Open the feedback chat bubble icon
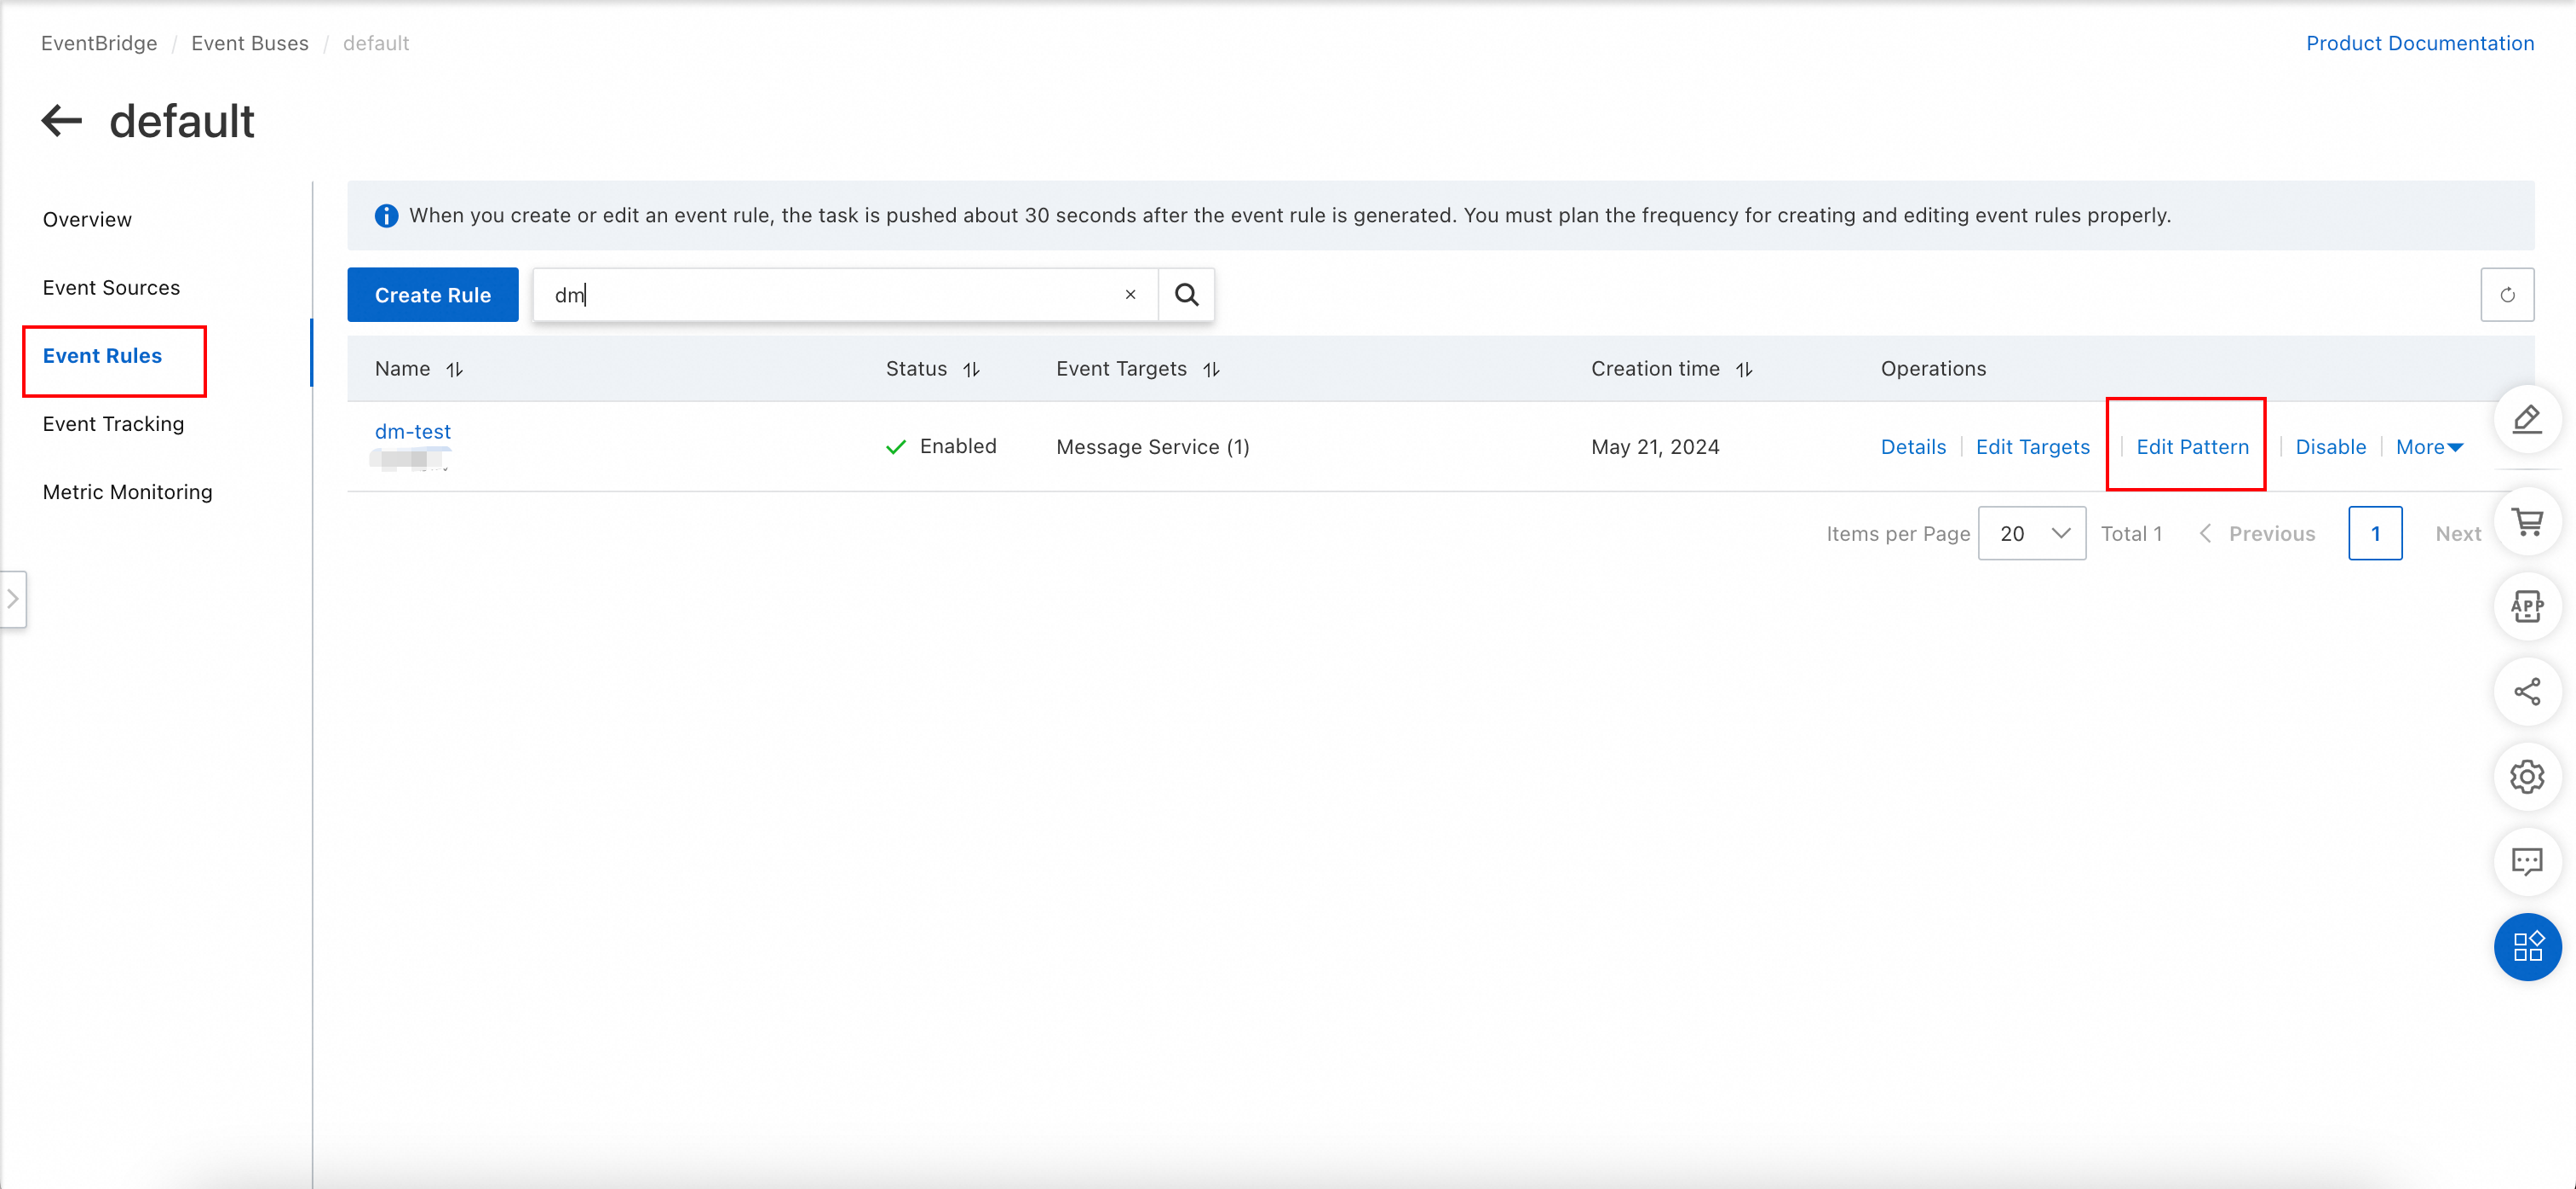 pyautogui.click(x=2526, y=862)
